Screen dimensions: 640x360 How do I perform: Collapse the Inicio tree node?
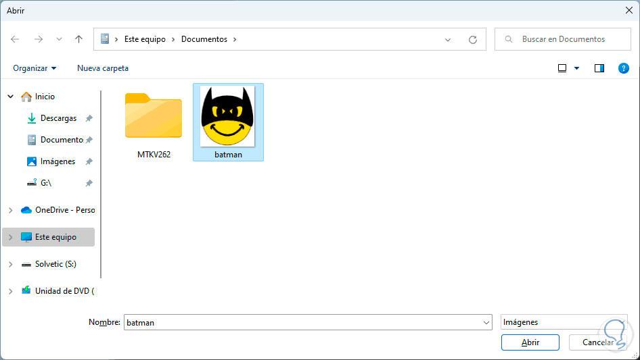pos(11,97)
